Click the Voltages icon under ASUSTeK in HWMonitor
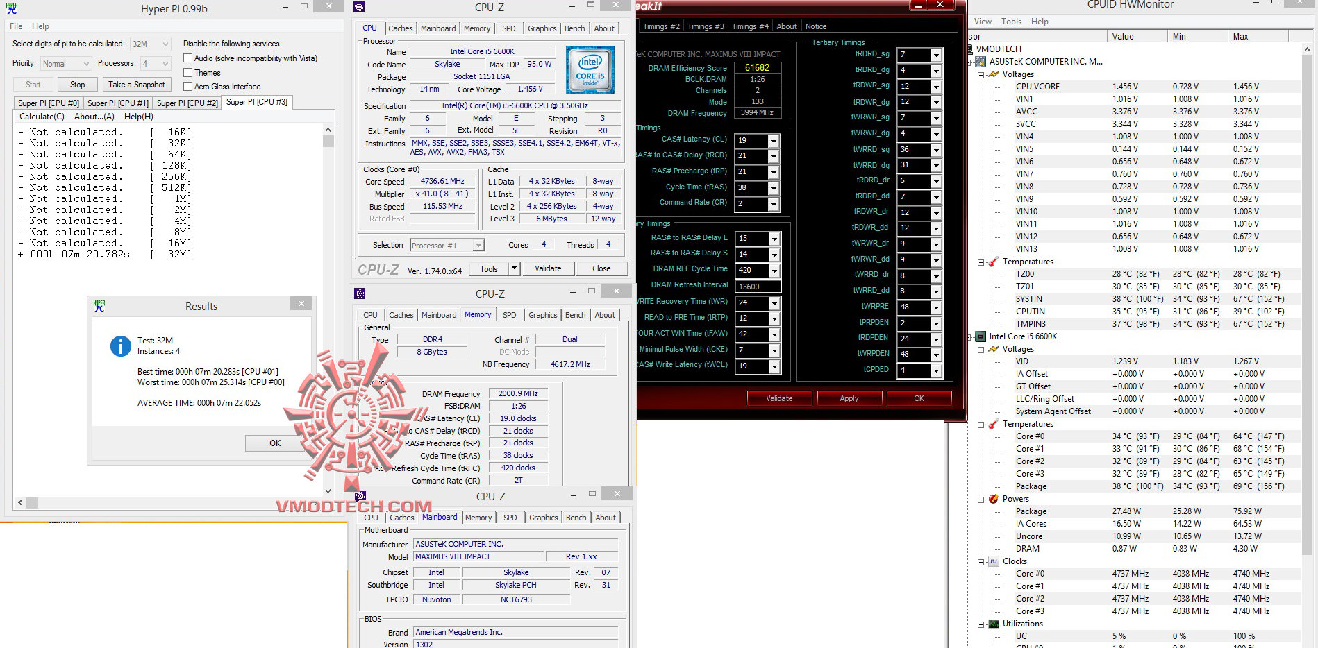This screenshot has height=648, width=1318. tap(993, 74)
